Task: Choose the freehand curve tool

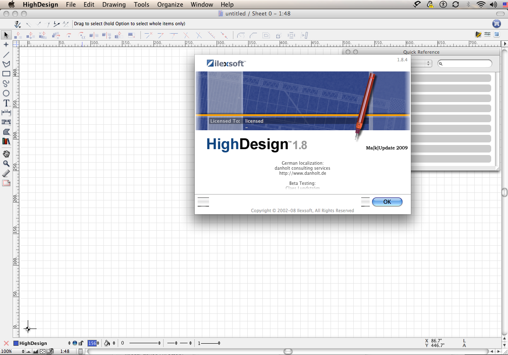Action: tap(6, 84)
